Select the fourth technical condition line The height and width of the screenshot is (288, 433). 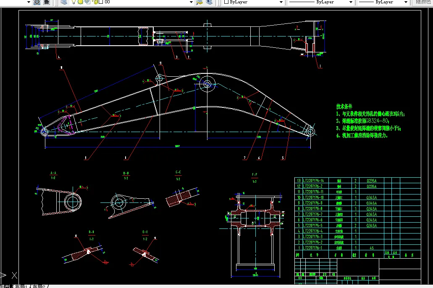362,135
